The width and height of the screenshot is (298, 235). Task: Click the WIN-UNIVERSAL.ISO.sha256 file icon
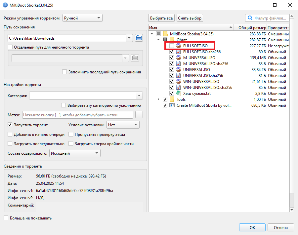pyautogui.click(x=179, y=87)
